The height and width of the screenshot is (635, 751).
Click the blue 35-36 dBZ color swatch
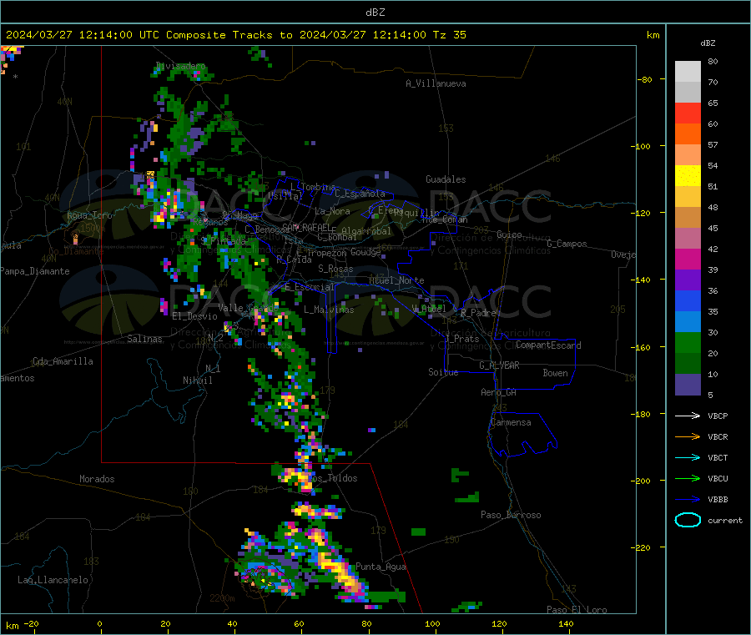click(688, 300)
